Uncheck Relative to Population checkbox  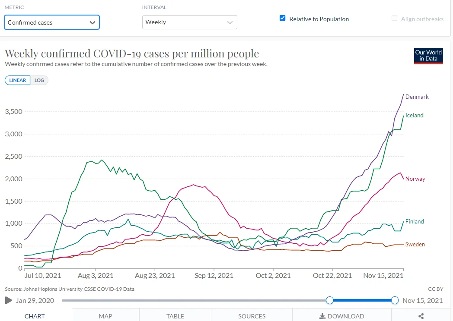(x=283, y=19)
